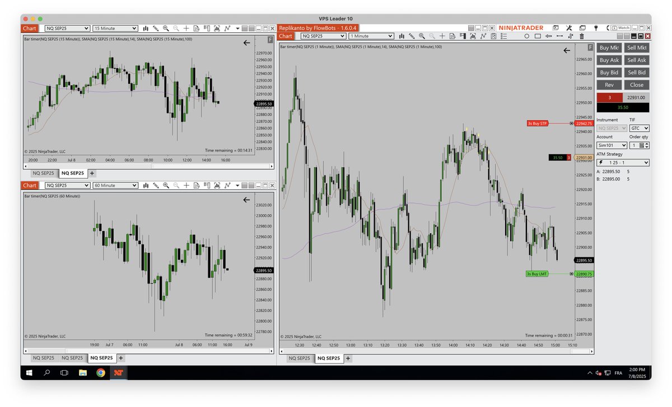Toggle crosshair in the 1 Minute chart
Image resolution: width=672 pixels, height=407 pixels.
pos(442,36)
